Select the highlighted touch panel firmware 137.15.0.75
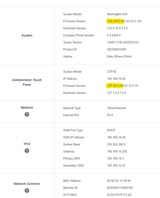The height and width of the screenshot is (198, 160). point(115,86)
